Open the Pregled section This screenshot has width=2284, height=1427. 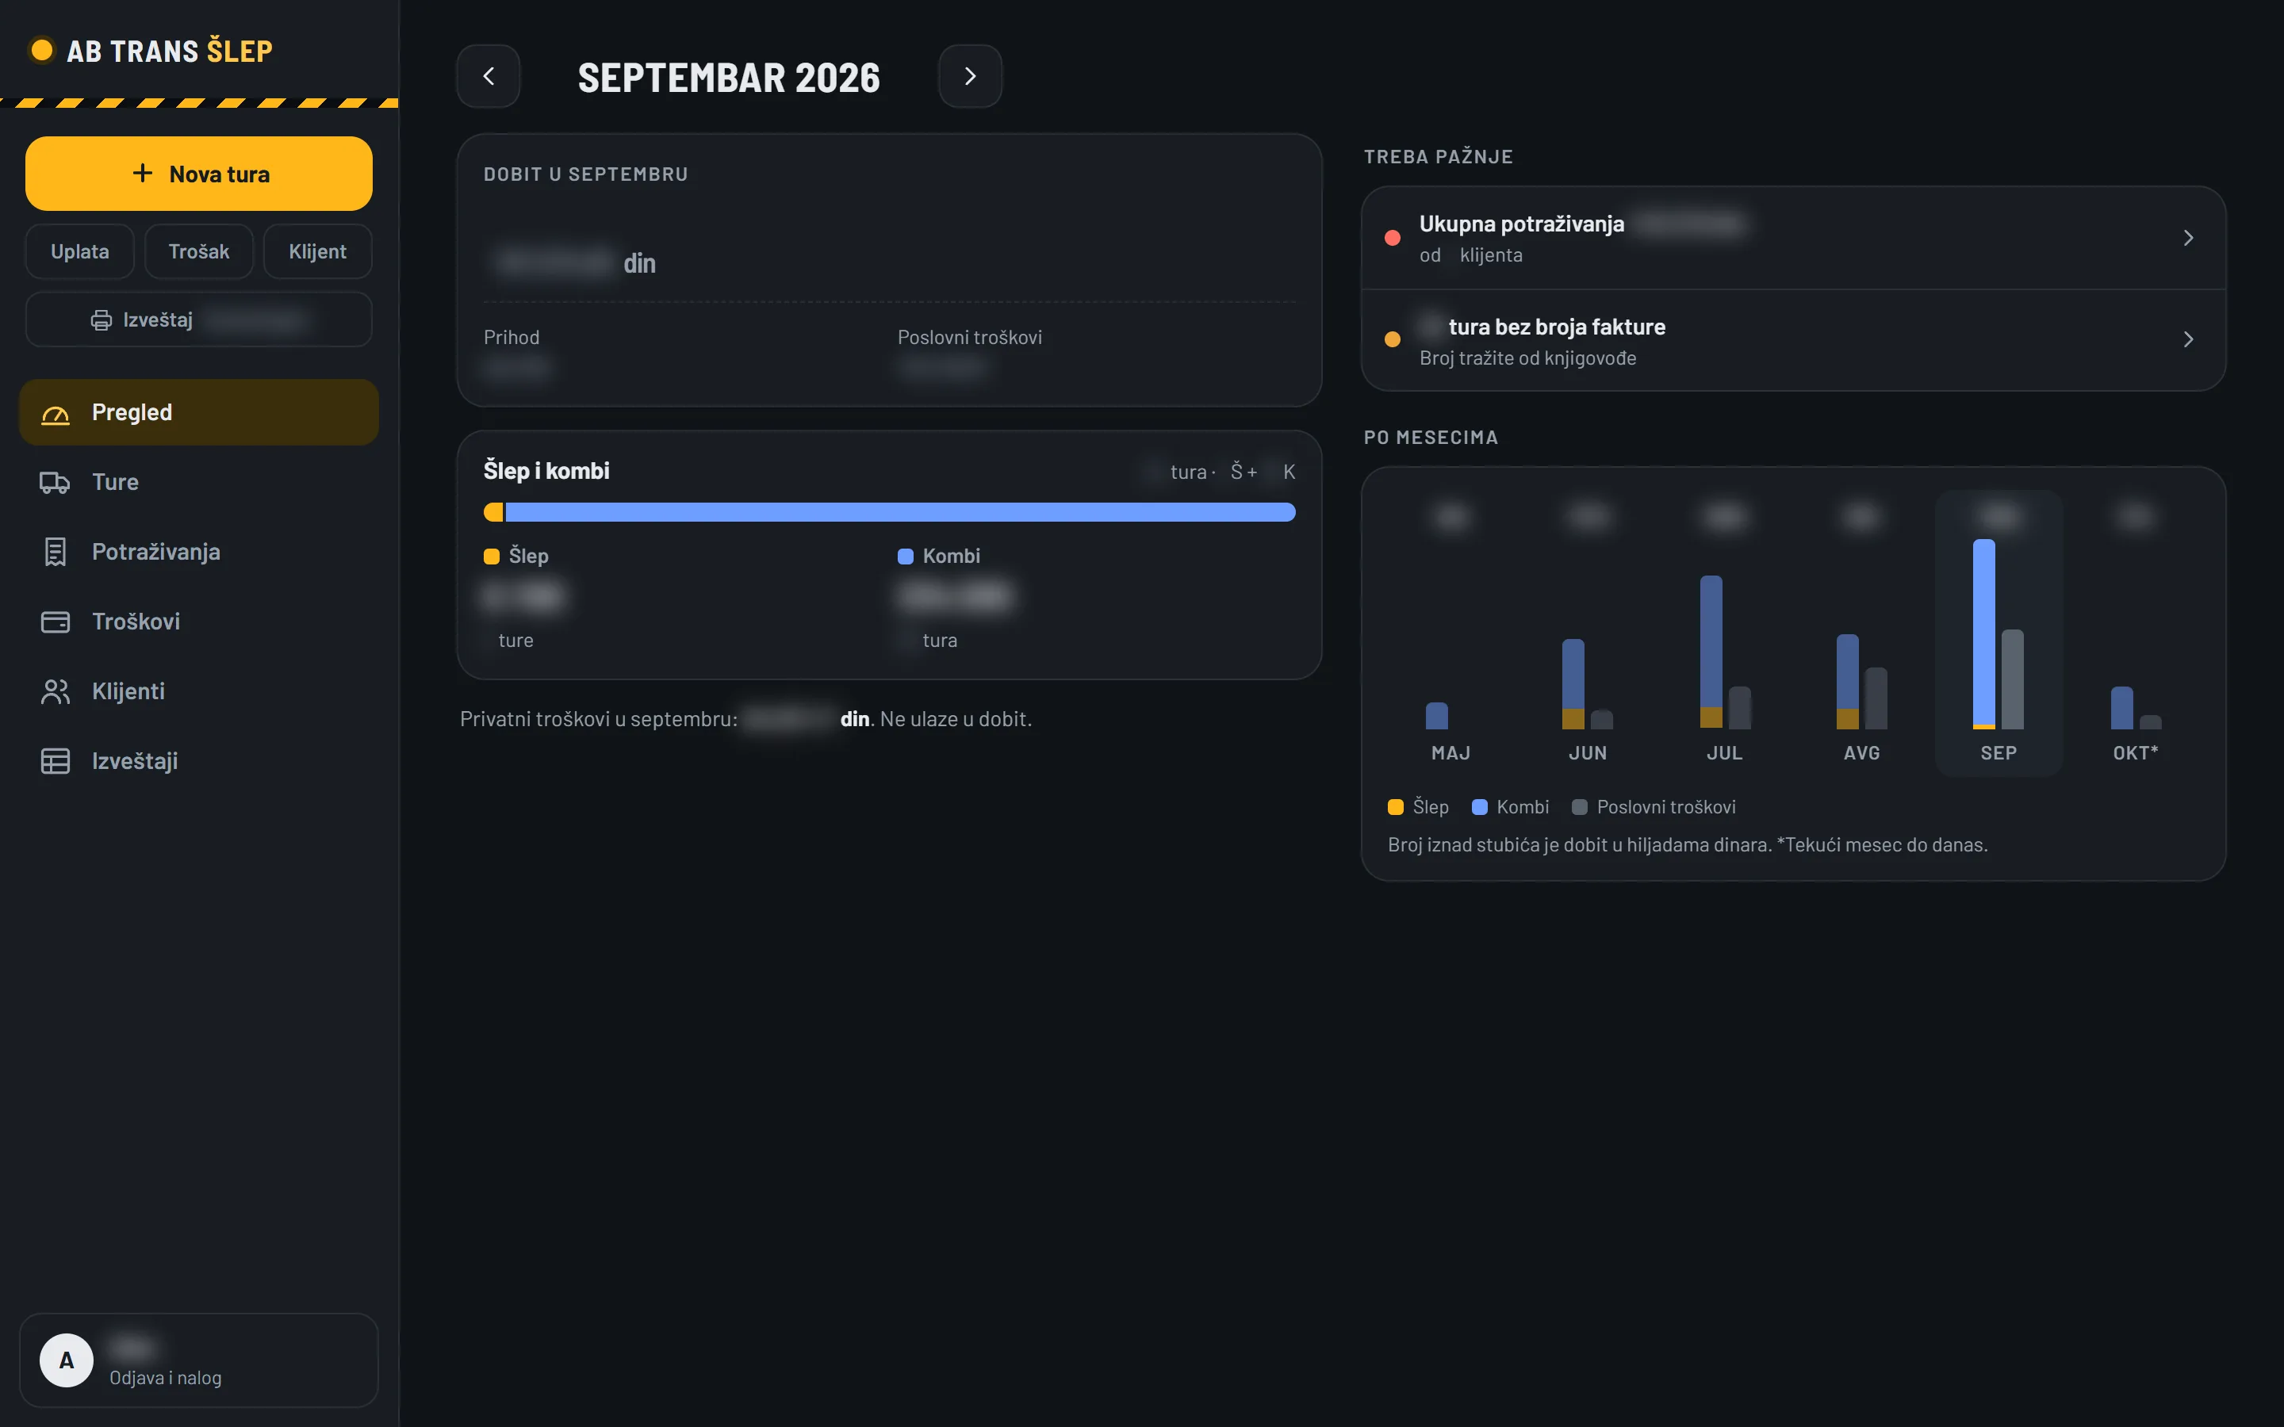[199, 412]
